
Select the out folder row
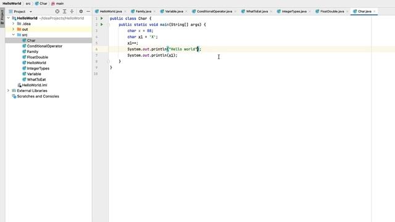tap(49, 29)
